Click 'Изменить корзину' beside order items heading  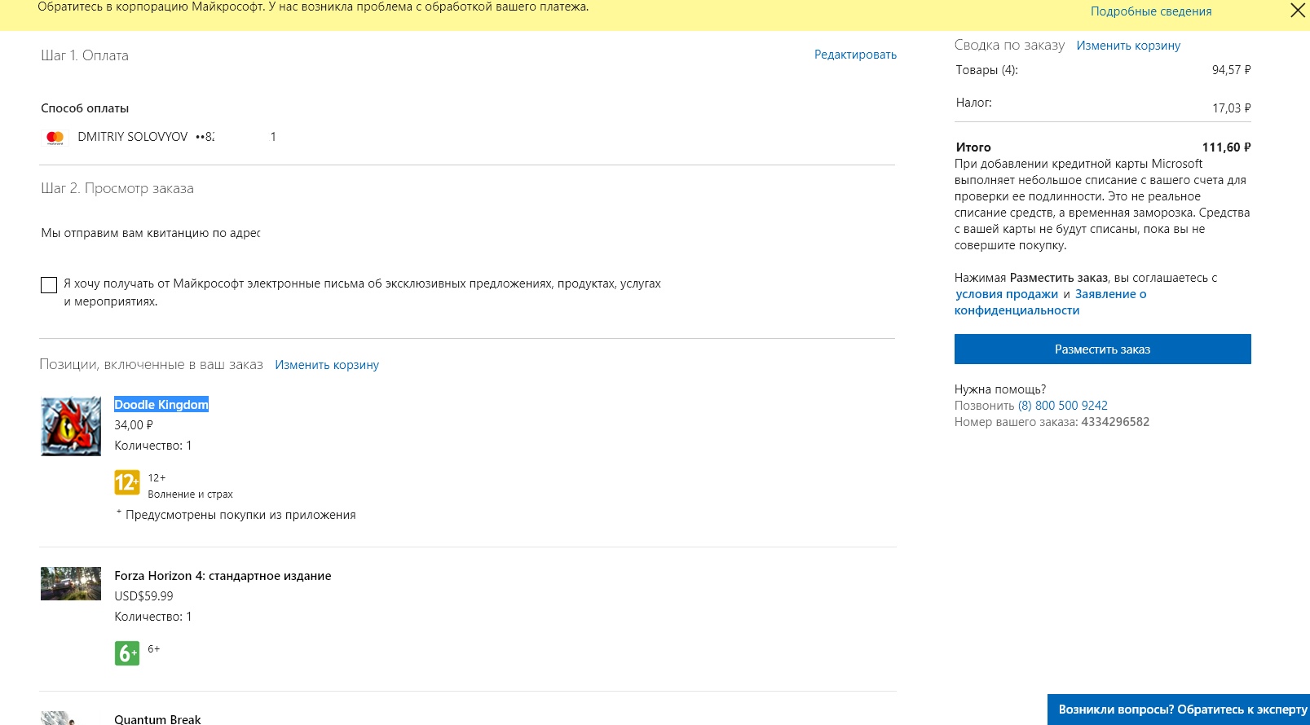pos(327,365)
